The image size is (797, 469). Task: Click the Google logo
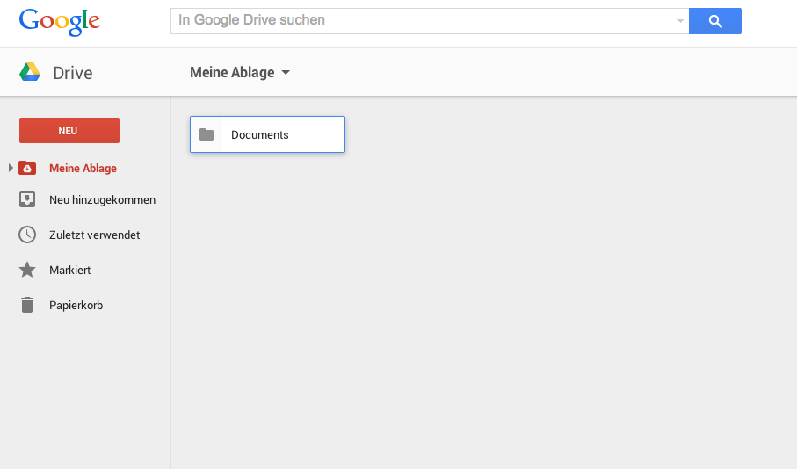click(60, 22)
